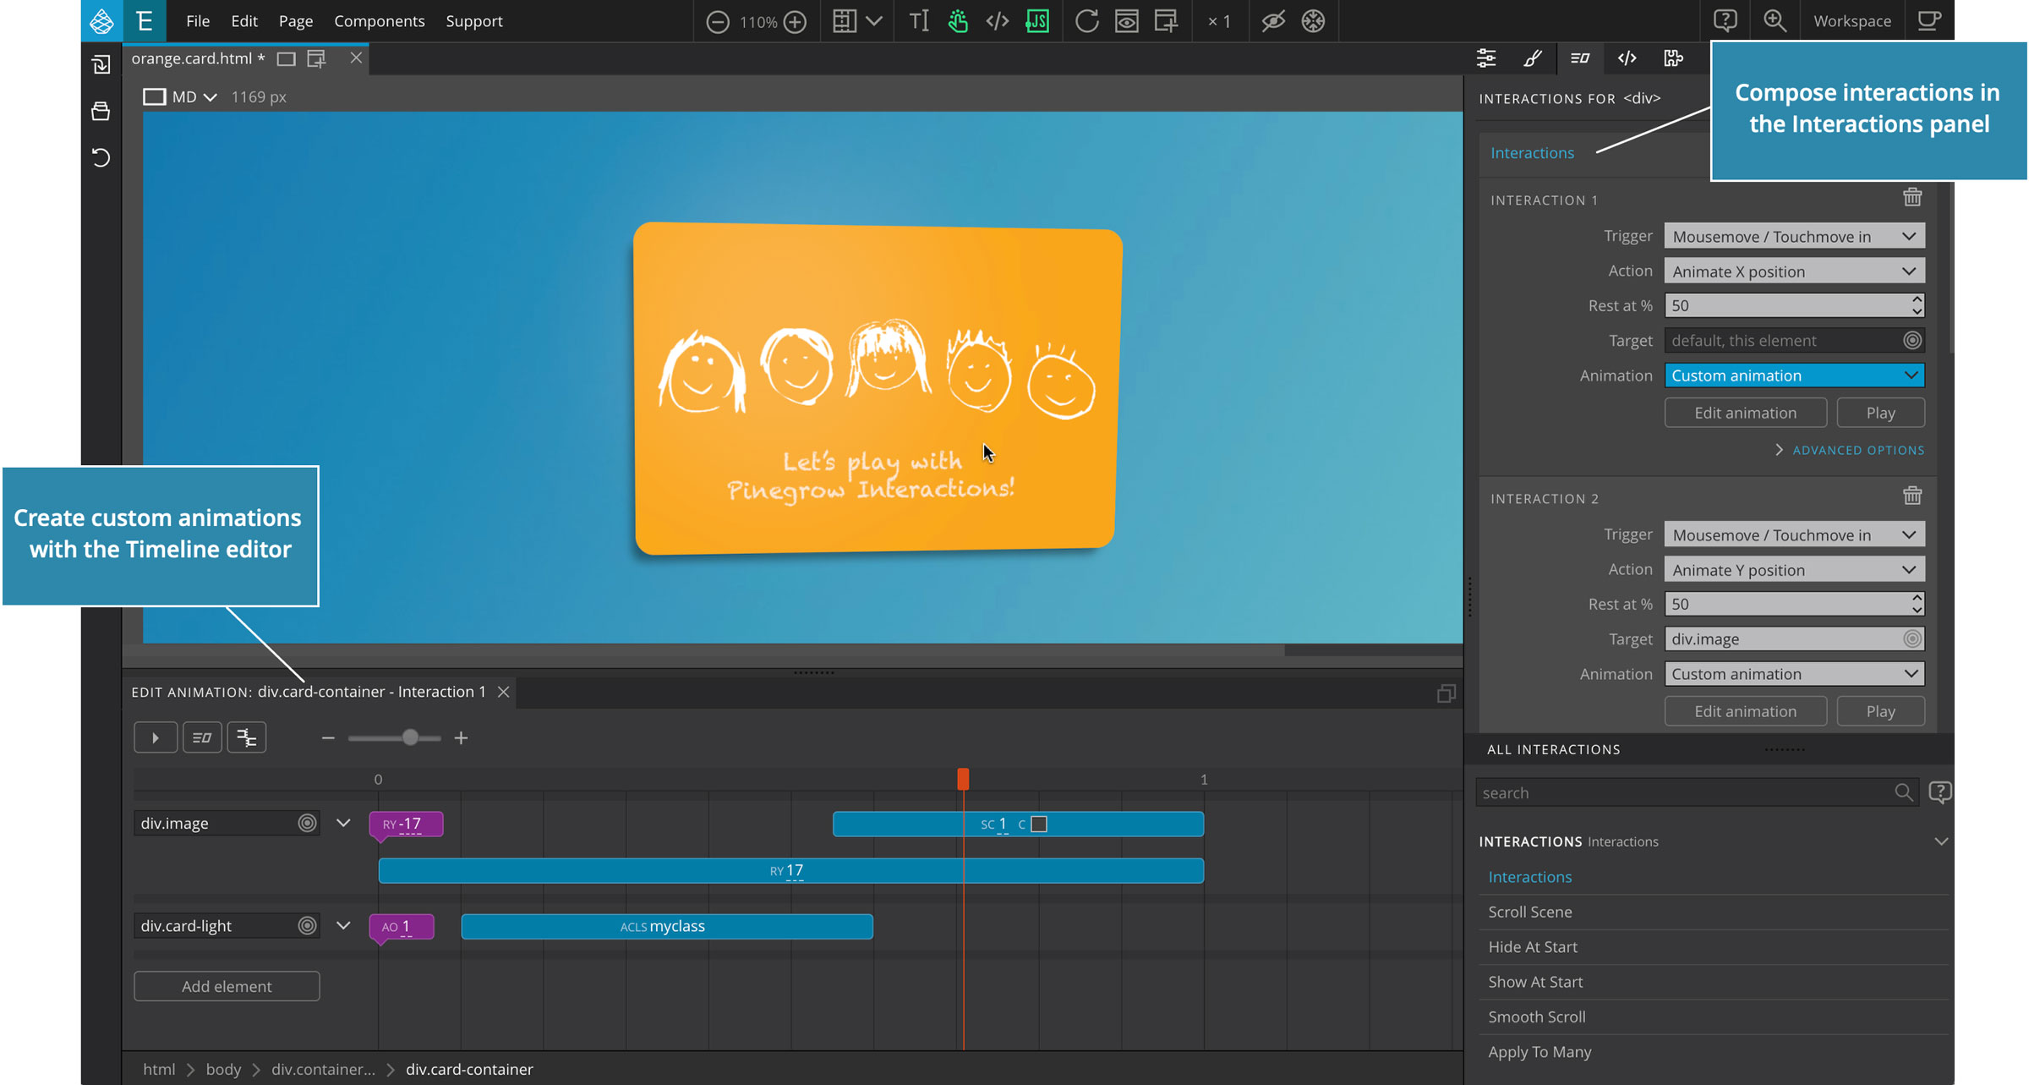Open the element code tab icon
This screenshot has width=2029, height=1085.
[x=1627, y=58]
